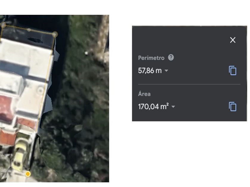Click the Perímetro label
The height and width of the screenshot is (187, 250).
(x=151, y=58)
